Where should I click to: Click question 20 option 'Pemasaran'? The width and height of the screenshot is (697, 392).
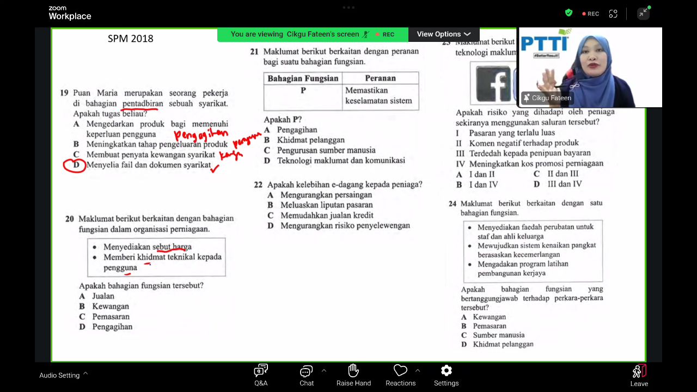pyautogui.click(x=111, y=317)
